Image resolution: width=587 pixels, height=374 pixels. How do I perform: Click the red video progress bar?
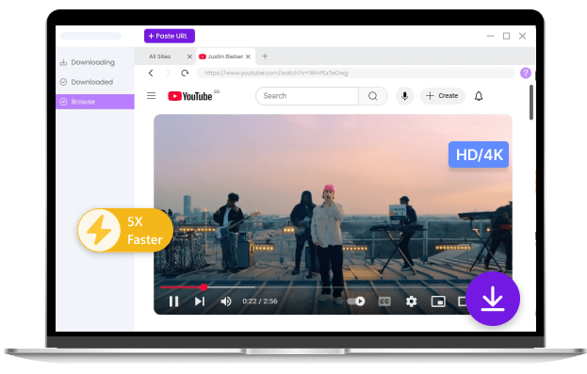point(182,287)
